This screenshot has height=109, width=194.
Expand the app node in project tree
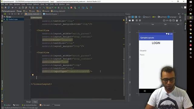pos(4,17)
